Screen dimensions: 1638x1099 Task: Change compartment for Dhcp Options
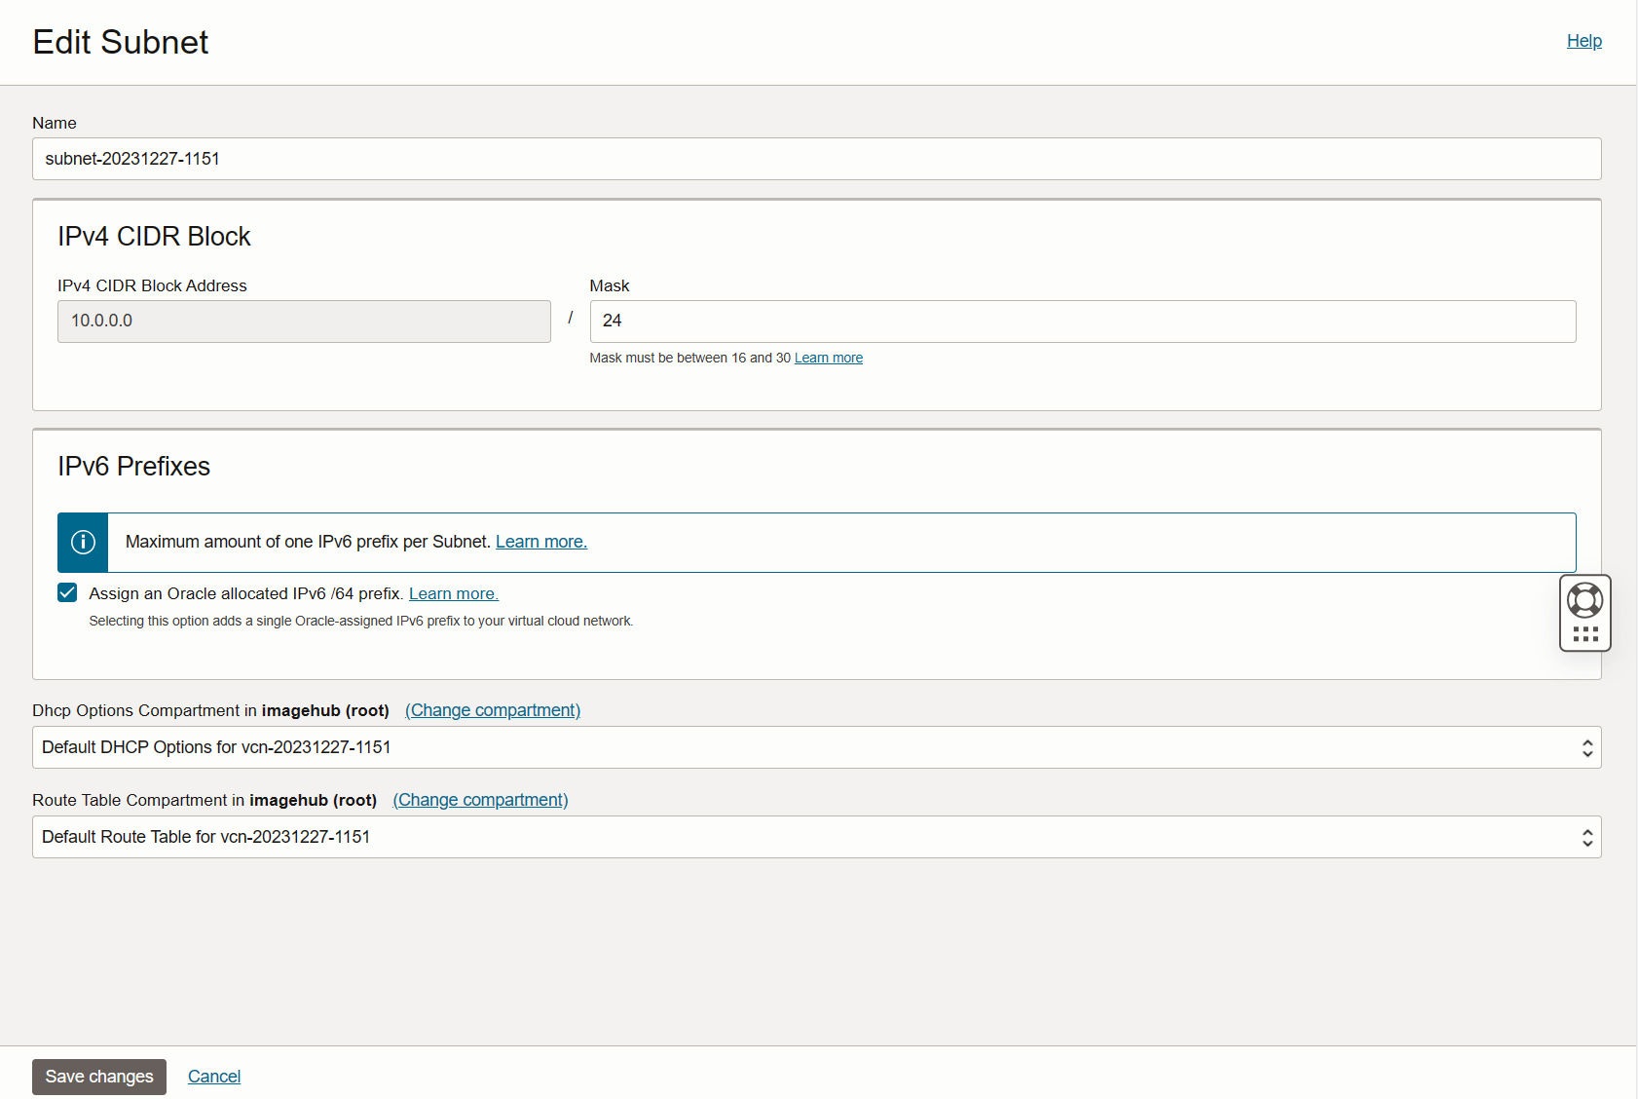click(x=493, y=710)
